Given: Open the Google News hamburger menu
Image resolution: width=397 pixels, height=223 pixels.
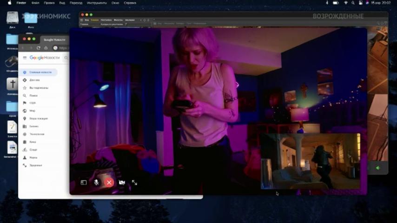Looking at the screenshot, I should click(25, 58).
